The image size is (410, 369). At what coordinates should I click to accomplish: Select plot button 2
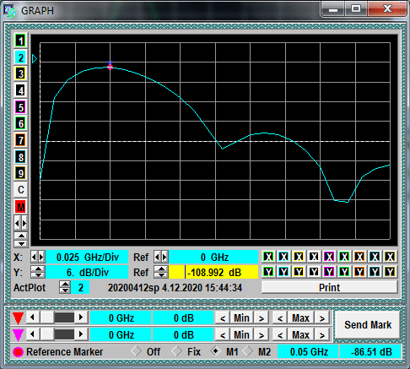click(20, 57)
